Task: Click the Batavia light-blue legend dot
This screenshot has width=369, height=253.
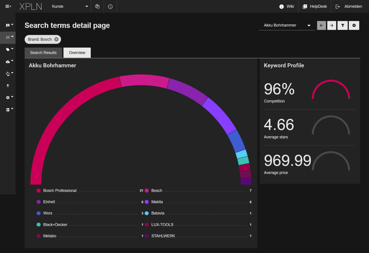Action: (x=147, y=213)
